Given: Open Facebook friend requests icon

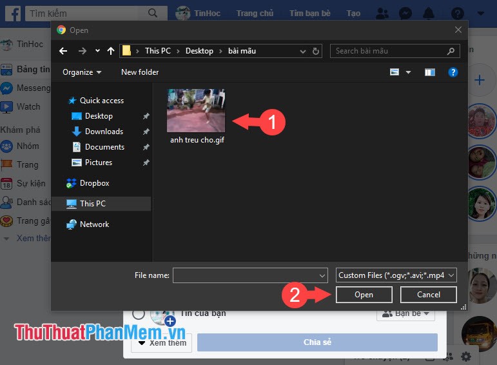Looking at the screenshot, I should point(382,14).
